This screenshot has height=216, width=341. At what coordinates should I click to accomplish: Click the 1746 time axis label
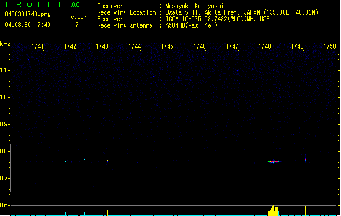pyautogui.click(x=200, y=46)
